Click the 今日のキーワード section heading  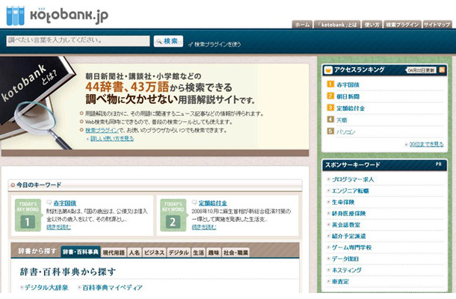coord(39,185)
